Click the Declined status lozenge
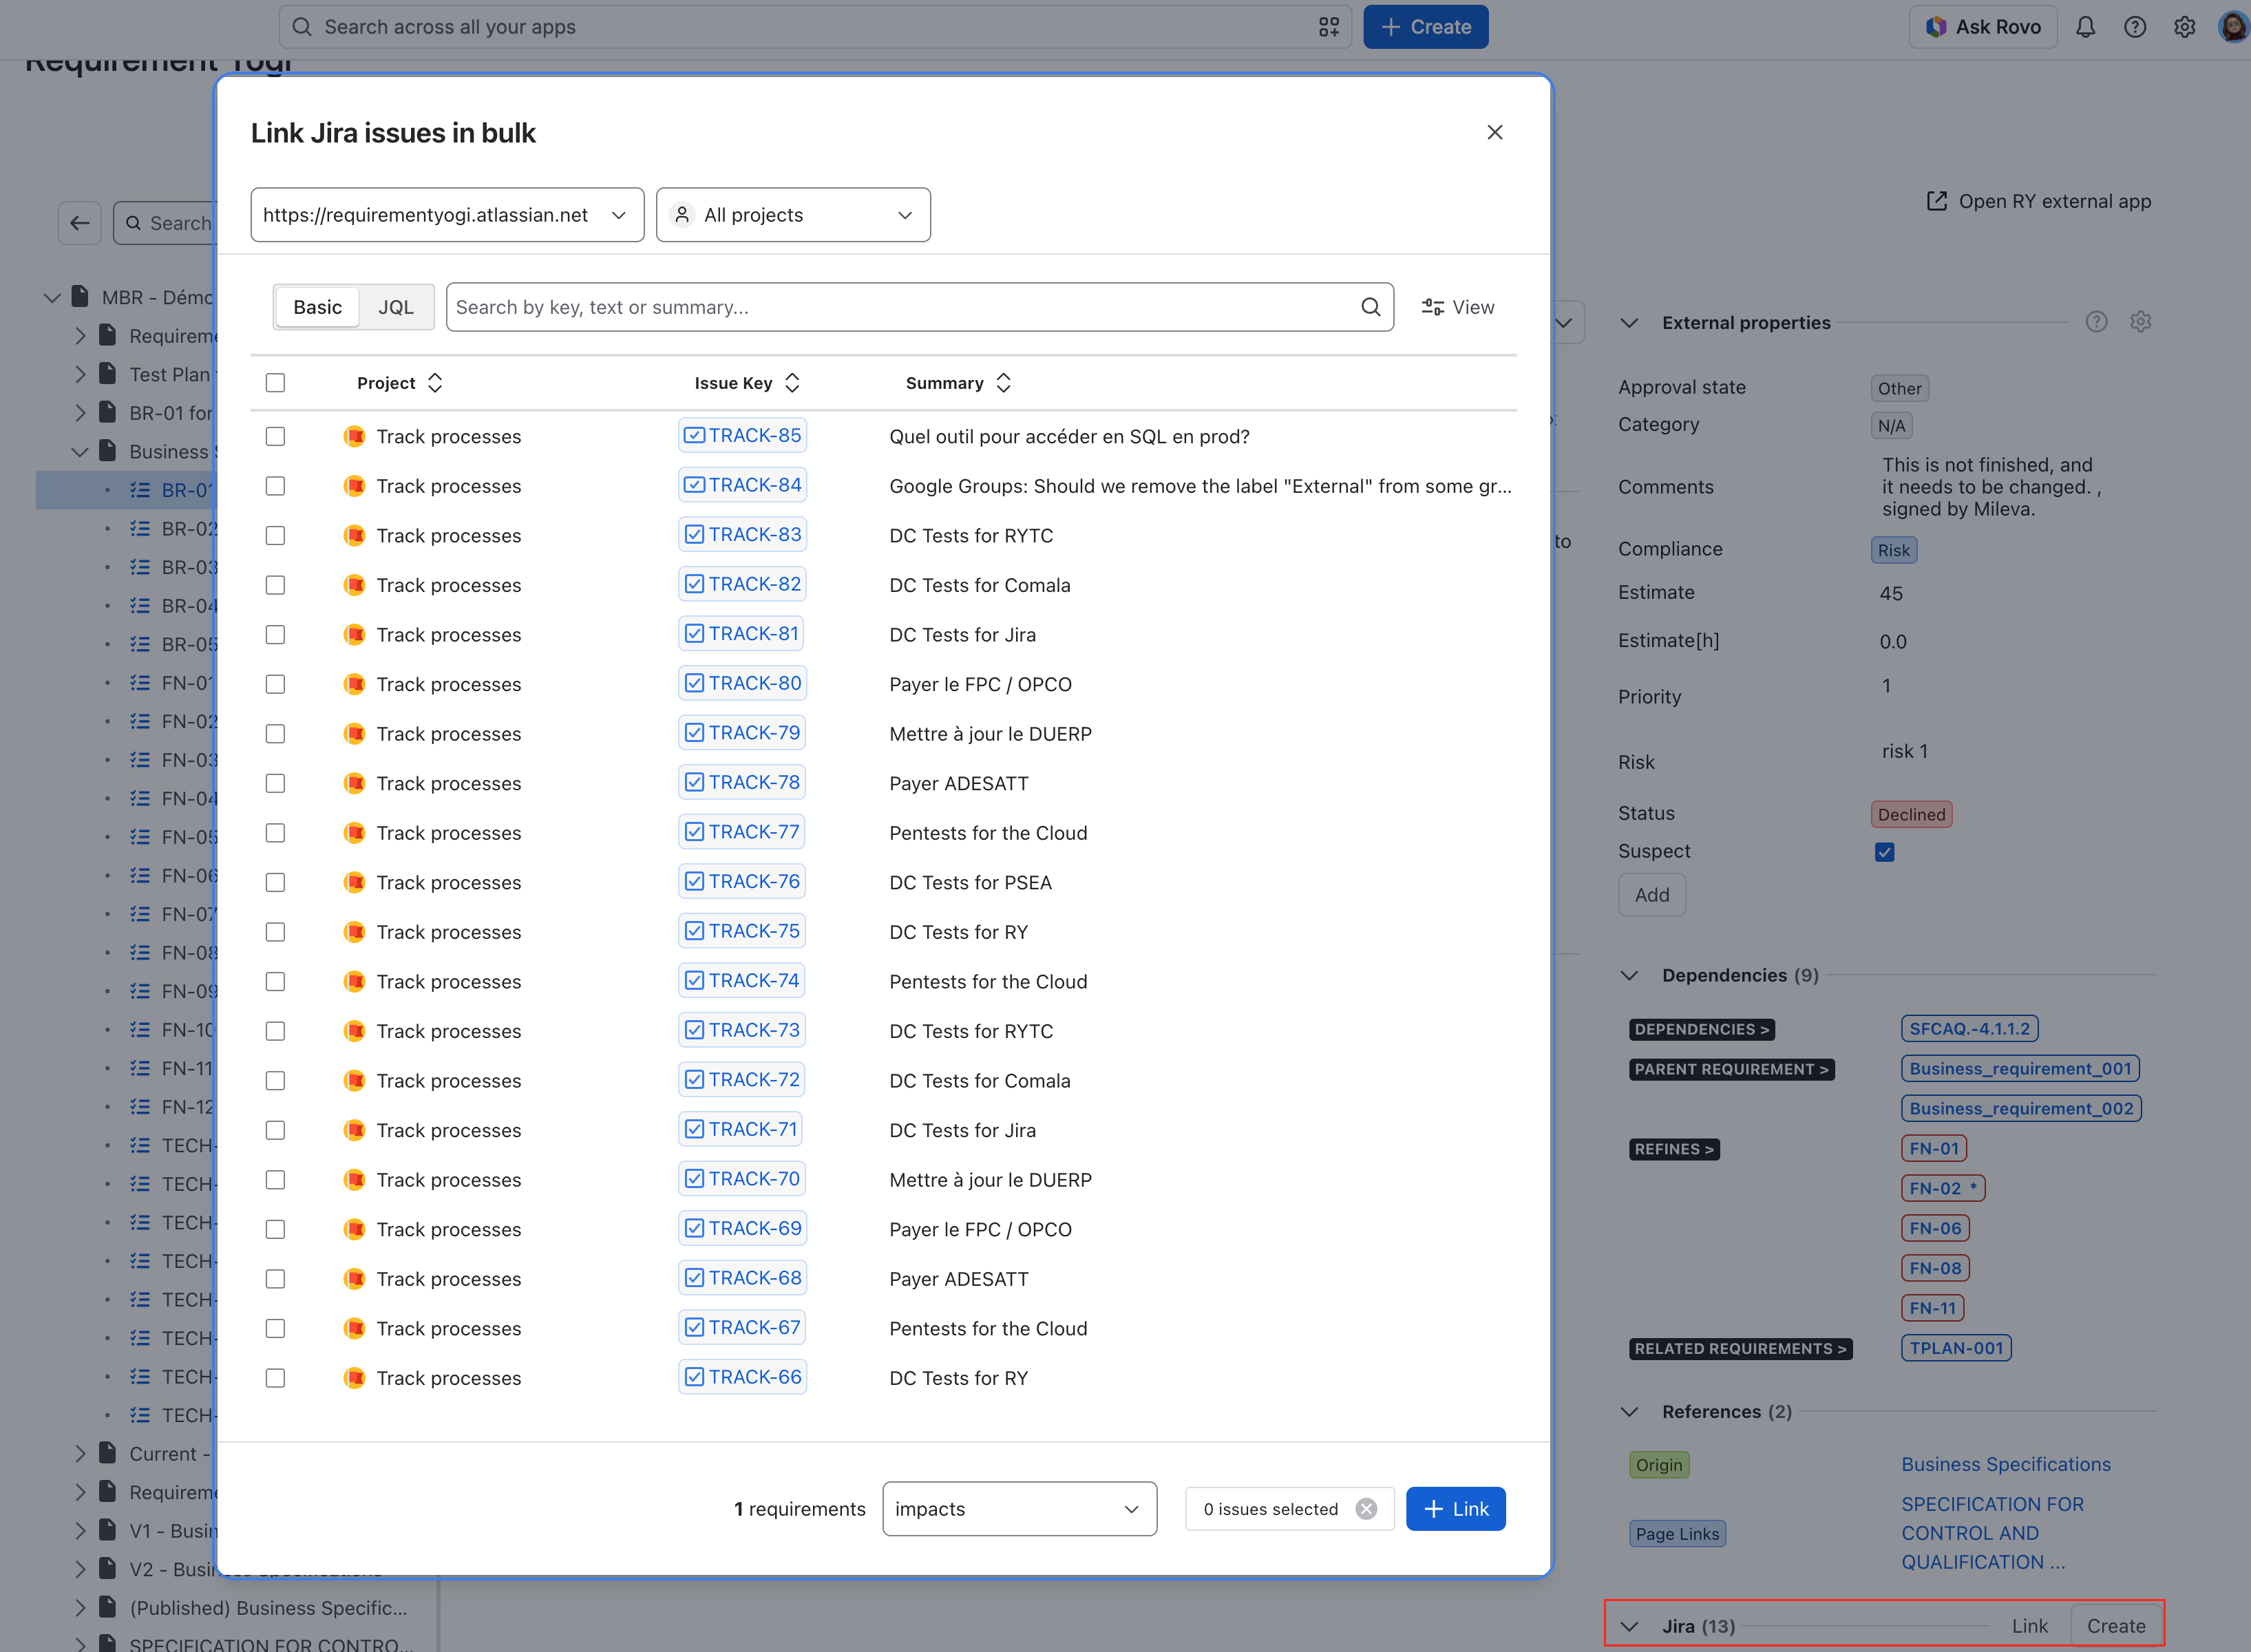2251x1652 pixels. (1911, 814)
